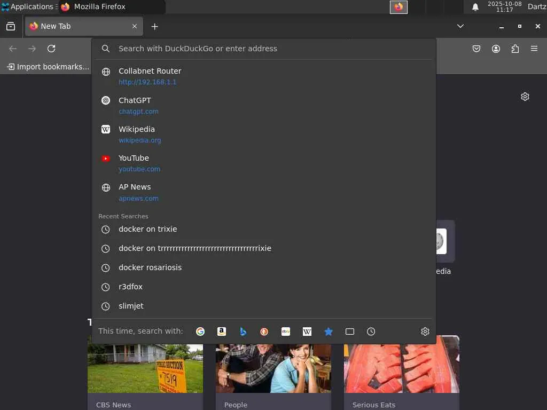Search this time with Wikipedia icon

click(x=307, y=332)
